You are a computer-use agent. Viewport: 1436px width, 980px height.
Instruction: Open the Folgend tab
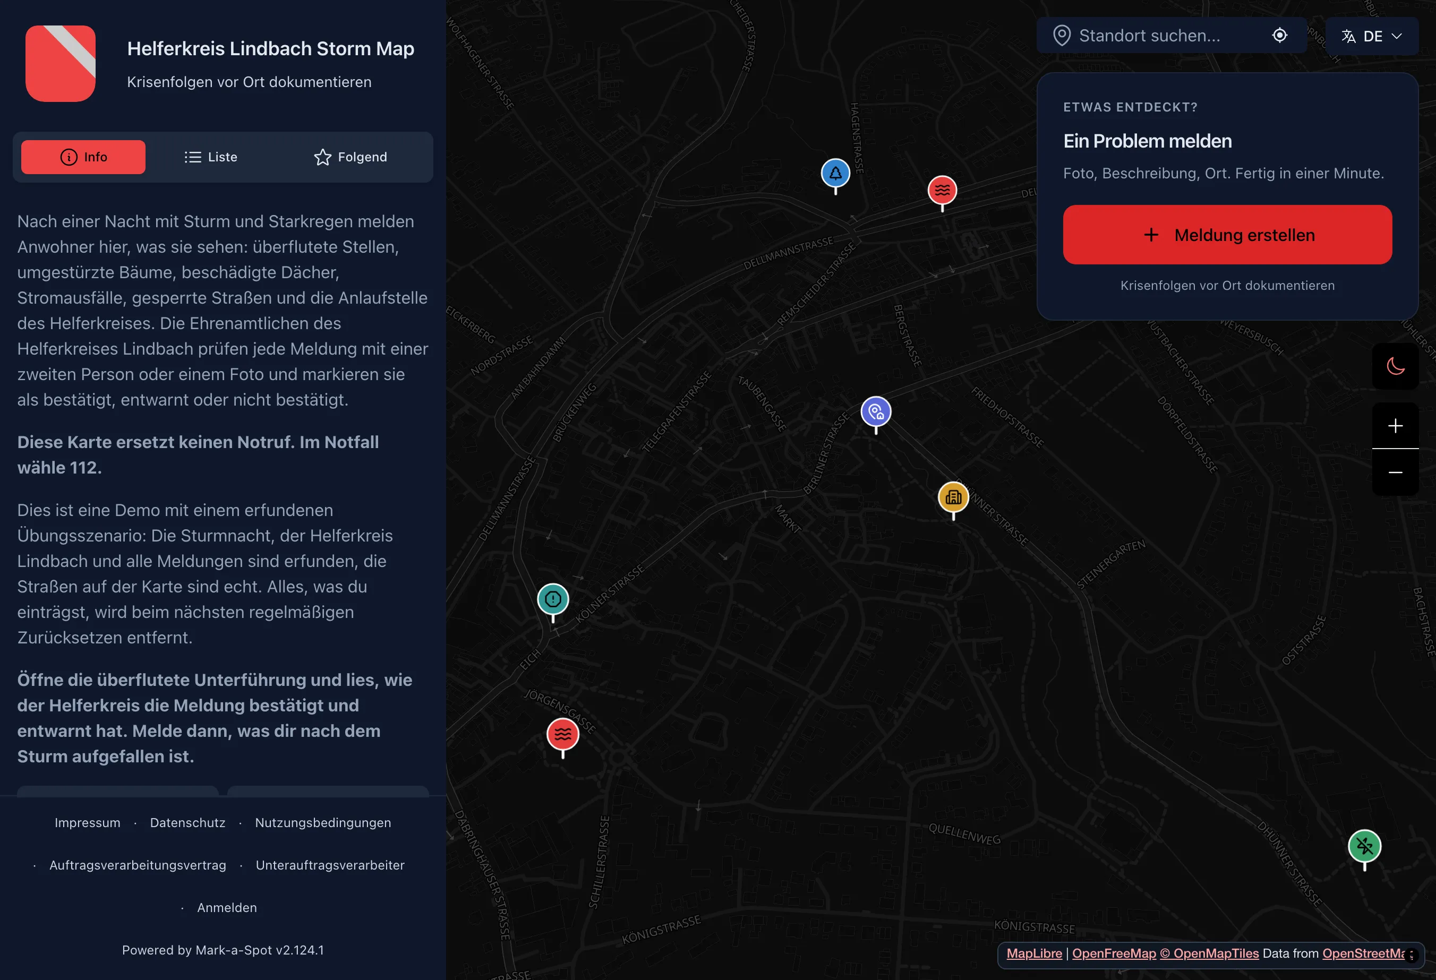point(351,157)
